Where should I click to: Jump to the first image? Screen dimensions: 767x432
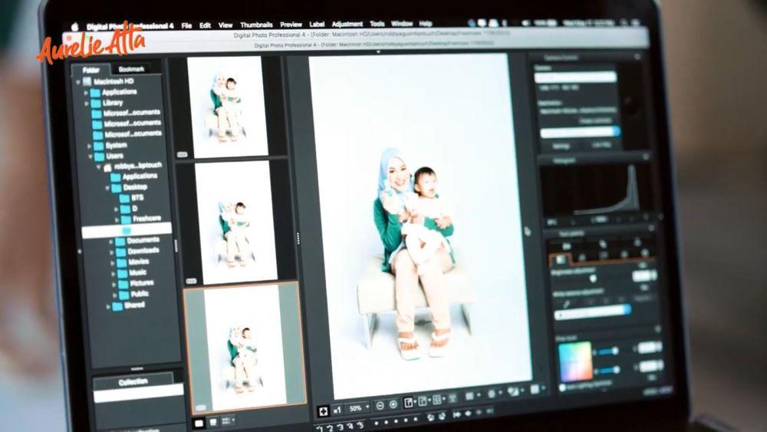[x=457, y=414]
